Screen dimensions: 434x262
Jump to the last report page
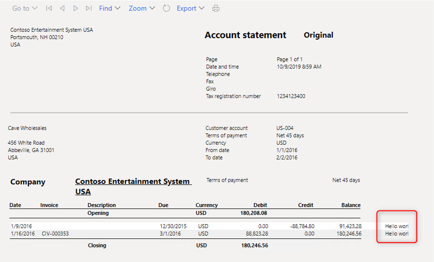(89, 8)
